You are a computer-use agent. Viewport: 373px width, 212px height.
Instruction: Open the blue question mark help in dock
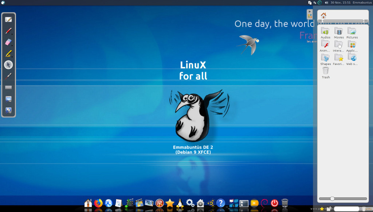[220, 203]
